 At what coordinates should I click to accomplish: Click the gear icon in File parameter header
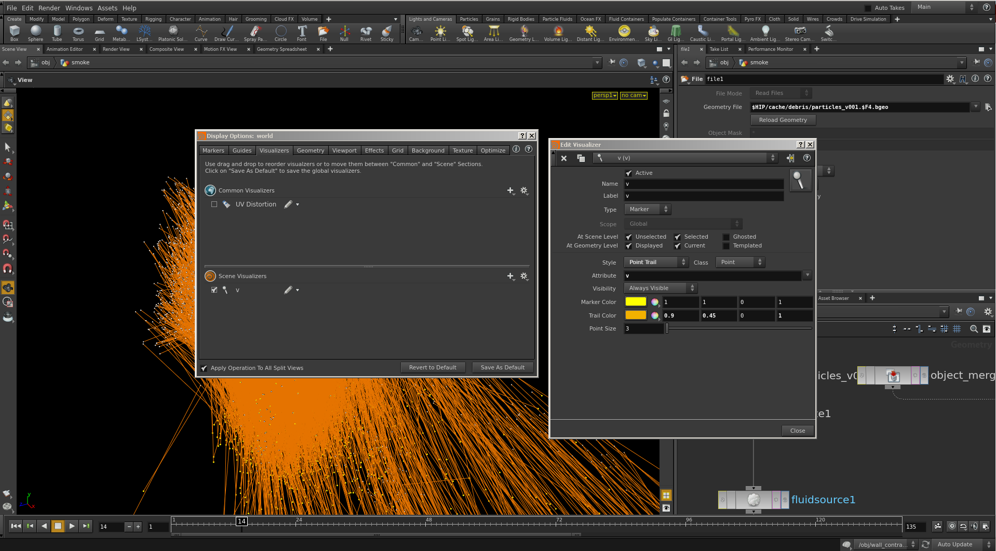click(950, 79)
